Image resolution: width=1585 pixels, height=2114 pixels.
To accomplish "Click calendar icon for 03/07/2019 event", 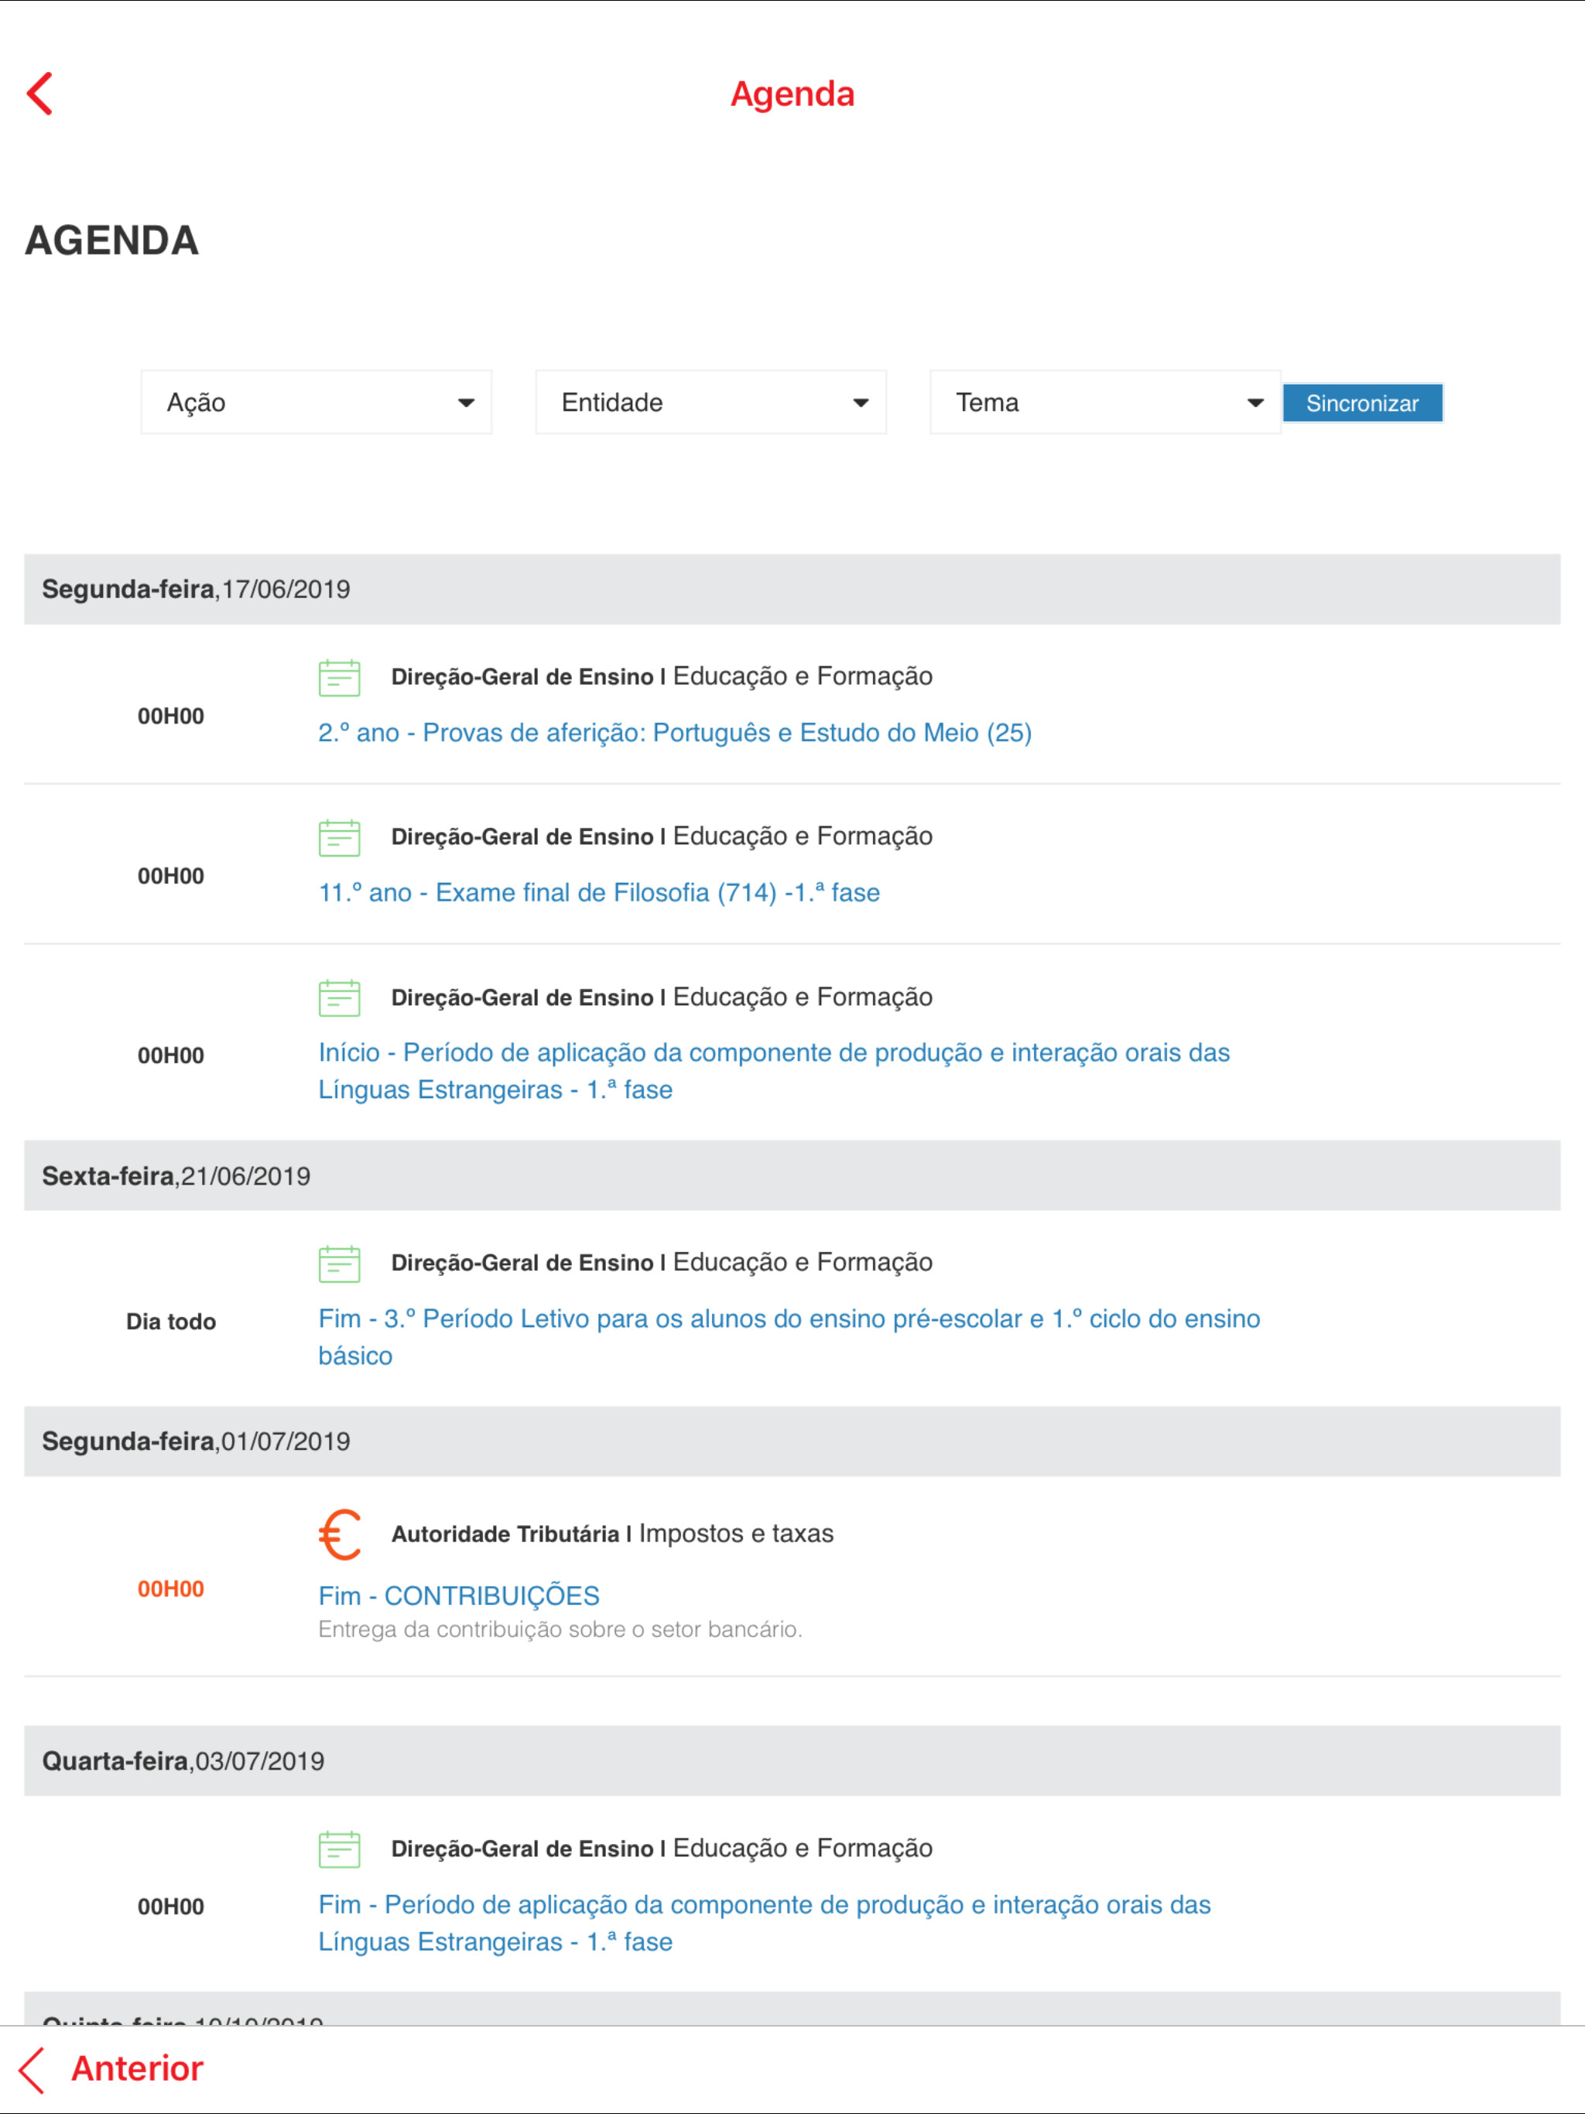I will (x=340, y=1849).
